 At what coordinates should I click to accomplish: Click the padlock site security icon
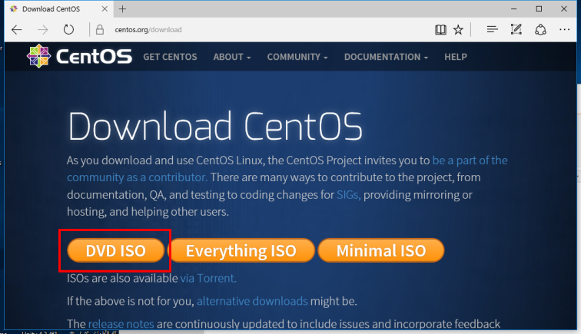pos(100,30)
